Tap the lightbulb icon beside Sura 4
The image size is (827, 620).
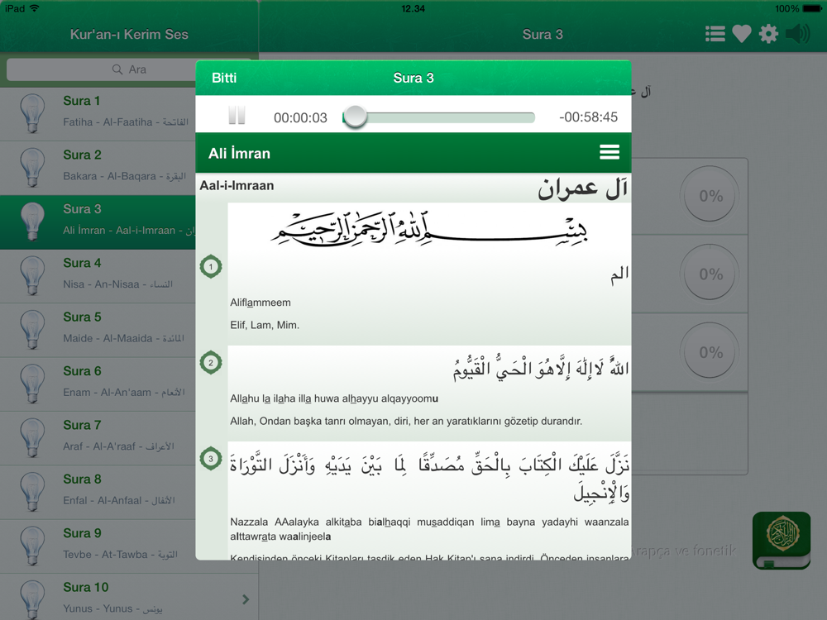coord(32,276)
